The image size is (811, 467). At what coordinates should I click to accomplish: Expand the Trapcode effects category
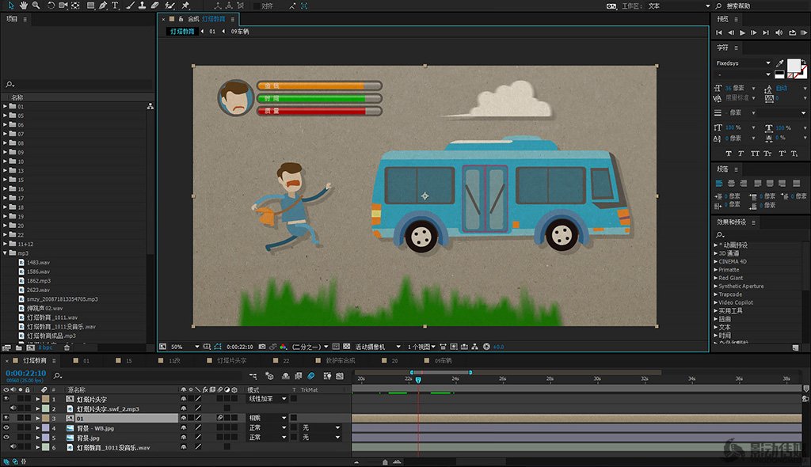click(716, 294)
